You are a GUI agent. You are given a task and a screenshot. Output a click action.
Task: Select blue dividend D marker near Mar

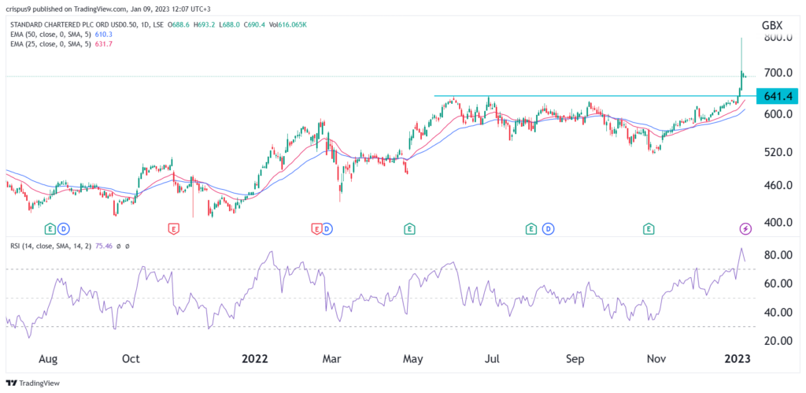[x=327, y=228]
